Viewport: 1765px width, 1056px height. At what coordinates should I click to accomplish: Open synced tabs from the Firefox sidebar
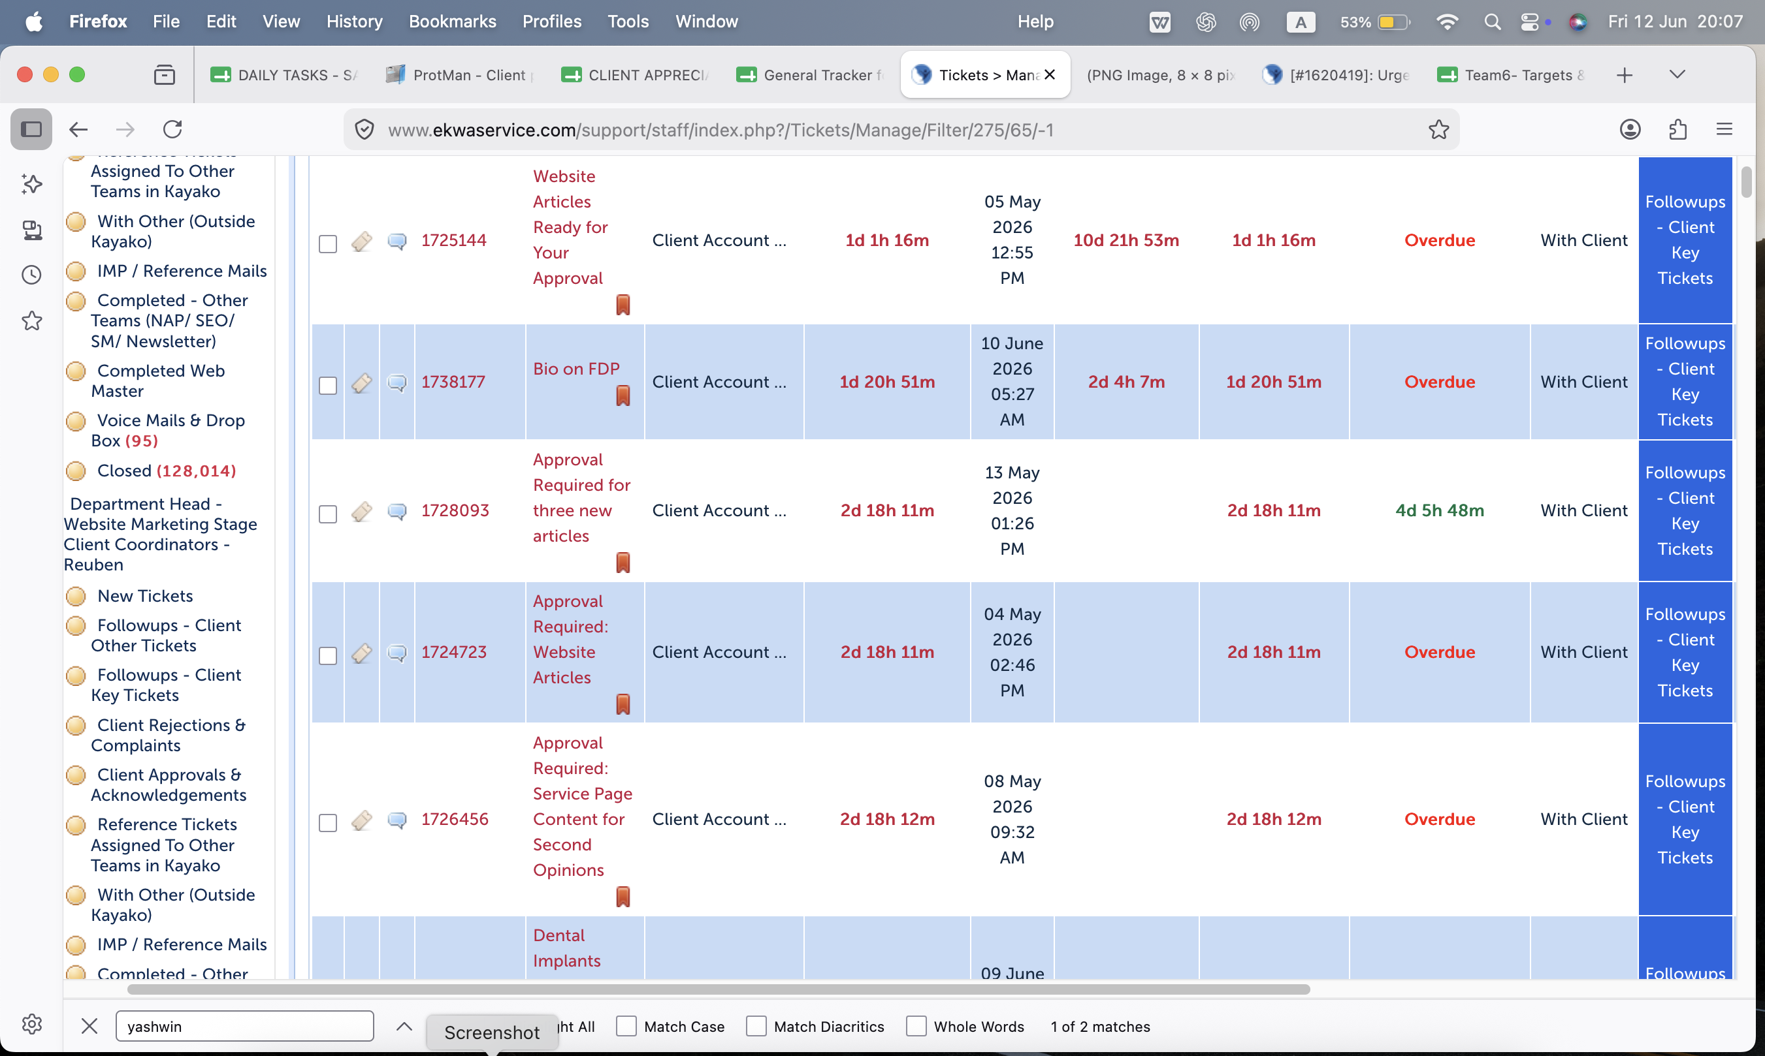[x=32, y=230]
